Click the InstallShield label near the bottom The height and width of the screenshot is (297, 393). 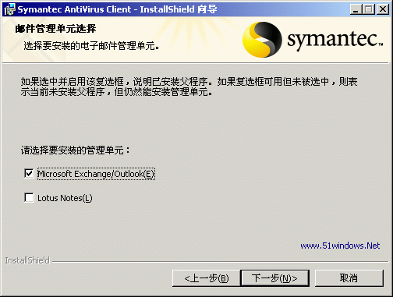coord(27,260)
